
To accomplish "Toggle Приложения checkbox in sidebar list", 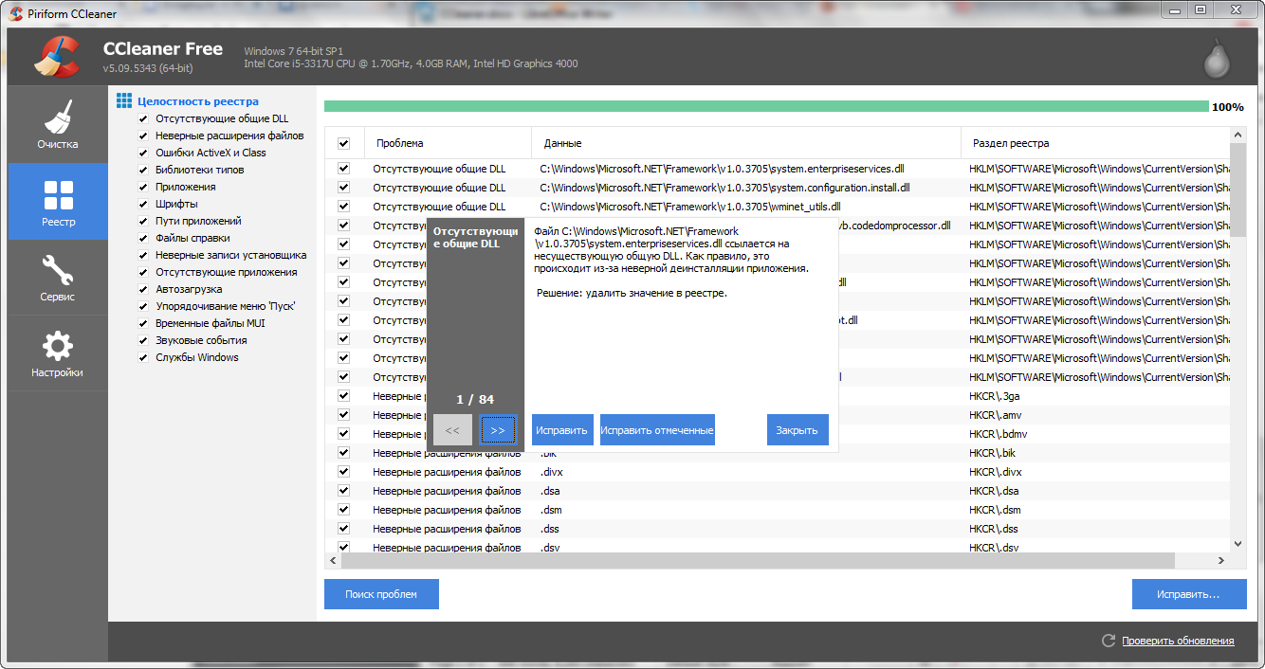I will [143, 187].
